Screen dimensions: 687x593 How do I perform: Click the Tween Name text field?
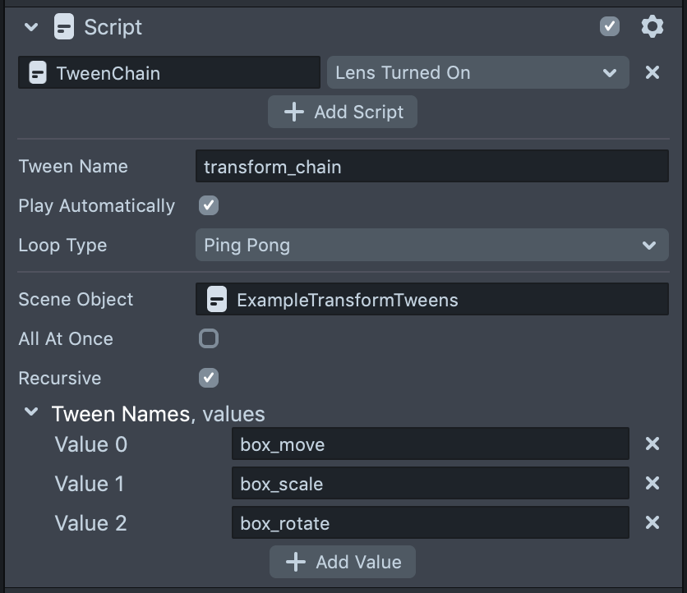point(431,166)
